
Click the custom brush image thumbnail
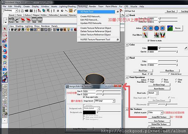coord(170,28)
